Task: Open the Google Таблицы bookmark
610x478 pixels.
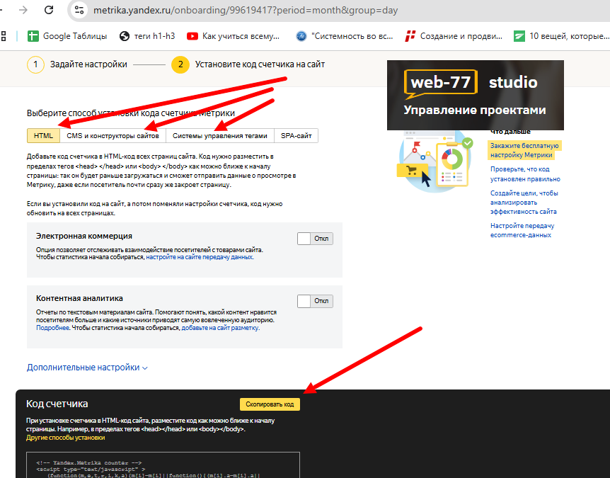Action: click(x=67, y=36)
